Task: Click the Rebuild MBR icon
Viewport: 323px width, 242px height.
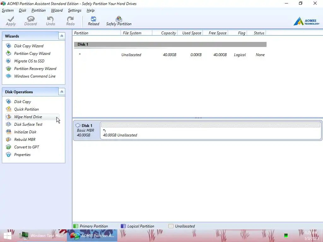Action: (x=9, y=140)
